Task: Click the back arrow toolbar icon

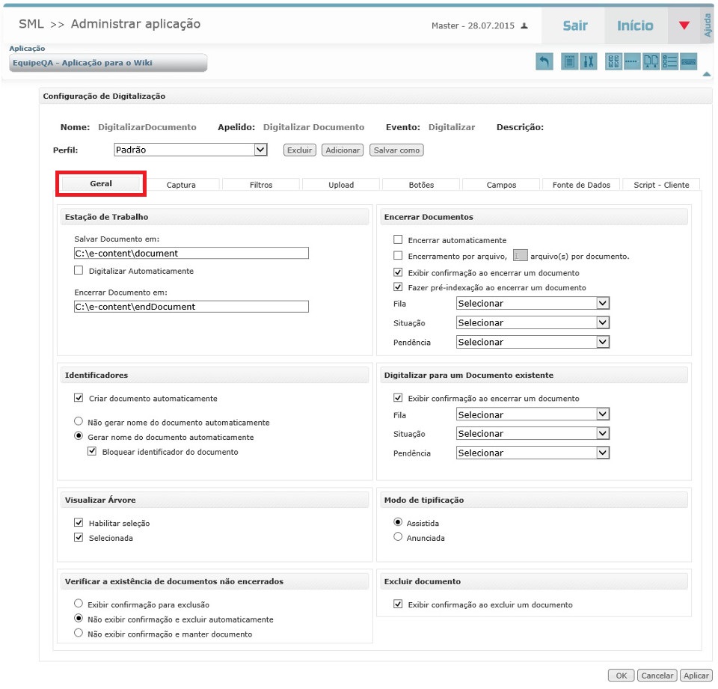Action: (x=544, y=62)
